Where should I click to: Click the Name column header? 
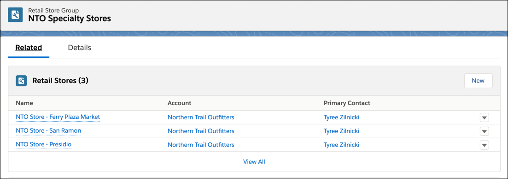pyautogui.click(x=24, y=103)
